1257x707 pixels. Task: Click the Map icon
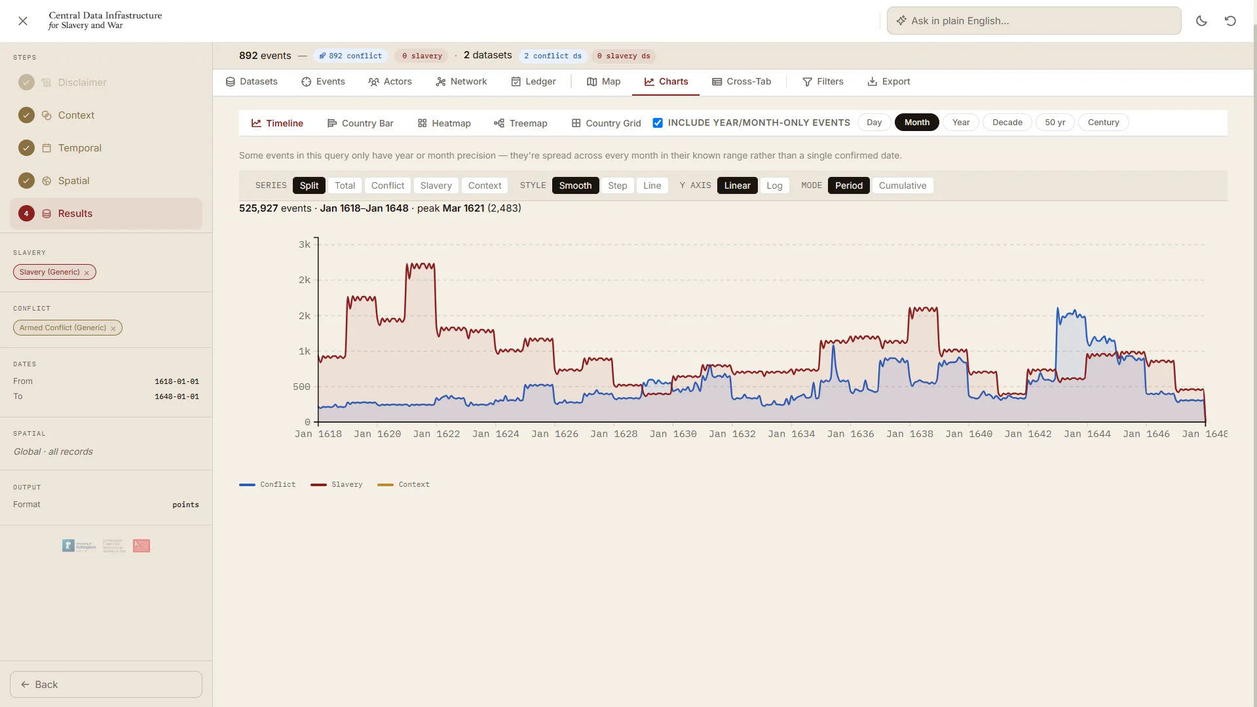(x=592, y=82)
